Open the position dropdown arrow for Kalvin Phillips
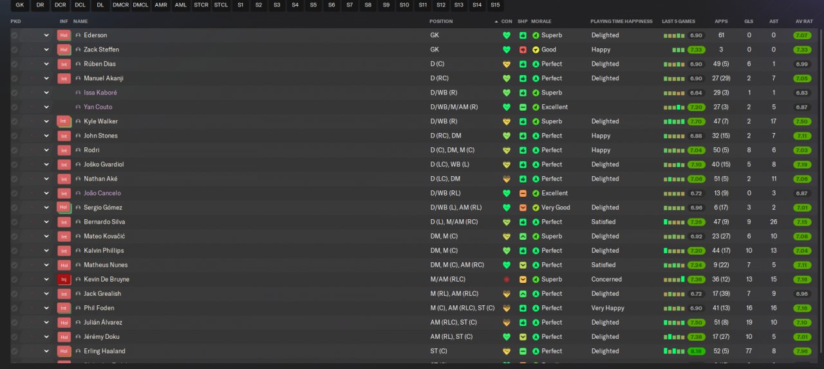The width and height of the screenshot is (824, 369). 46,251
